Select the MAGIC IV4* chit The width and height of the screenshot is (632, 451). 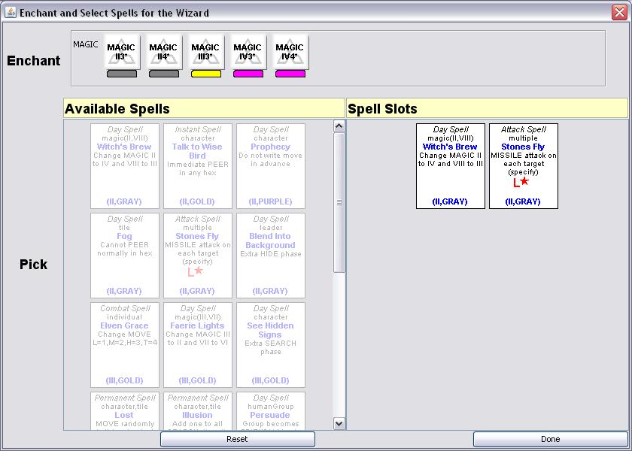pos(290,52)
